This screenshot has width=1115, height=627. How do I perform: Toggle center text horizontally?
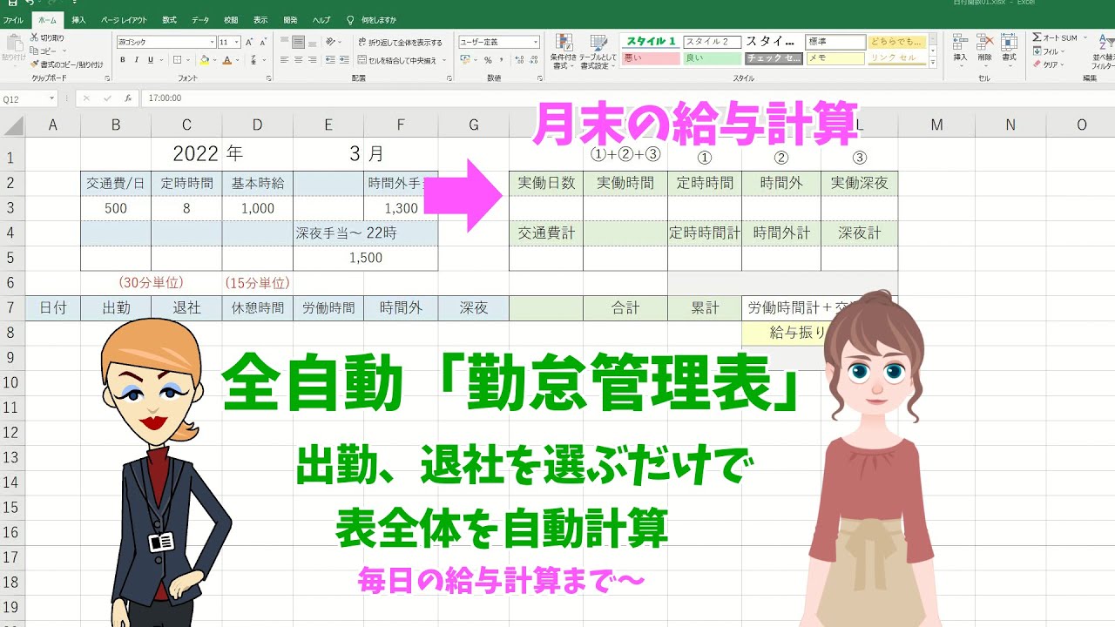[x=298, y=60]
